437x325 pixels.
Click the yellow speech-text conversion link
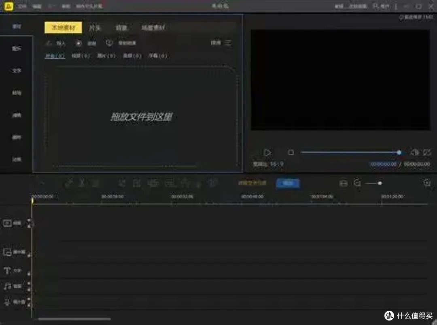252,183
